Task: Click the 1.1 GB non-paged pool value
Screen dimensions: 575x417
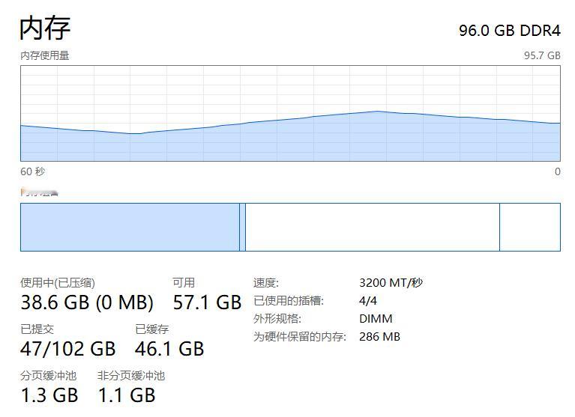Action: pyautogui.click(x=127, y=395)
